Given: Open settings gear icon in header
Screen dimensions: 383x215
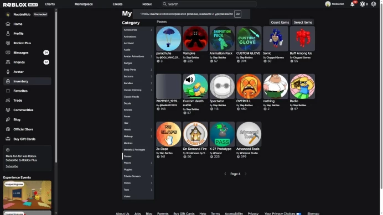Looking at the screenshot, I should 374,4.
